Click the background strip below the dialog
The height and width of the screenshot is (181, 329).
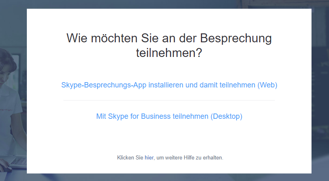164,177
